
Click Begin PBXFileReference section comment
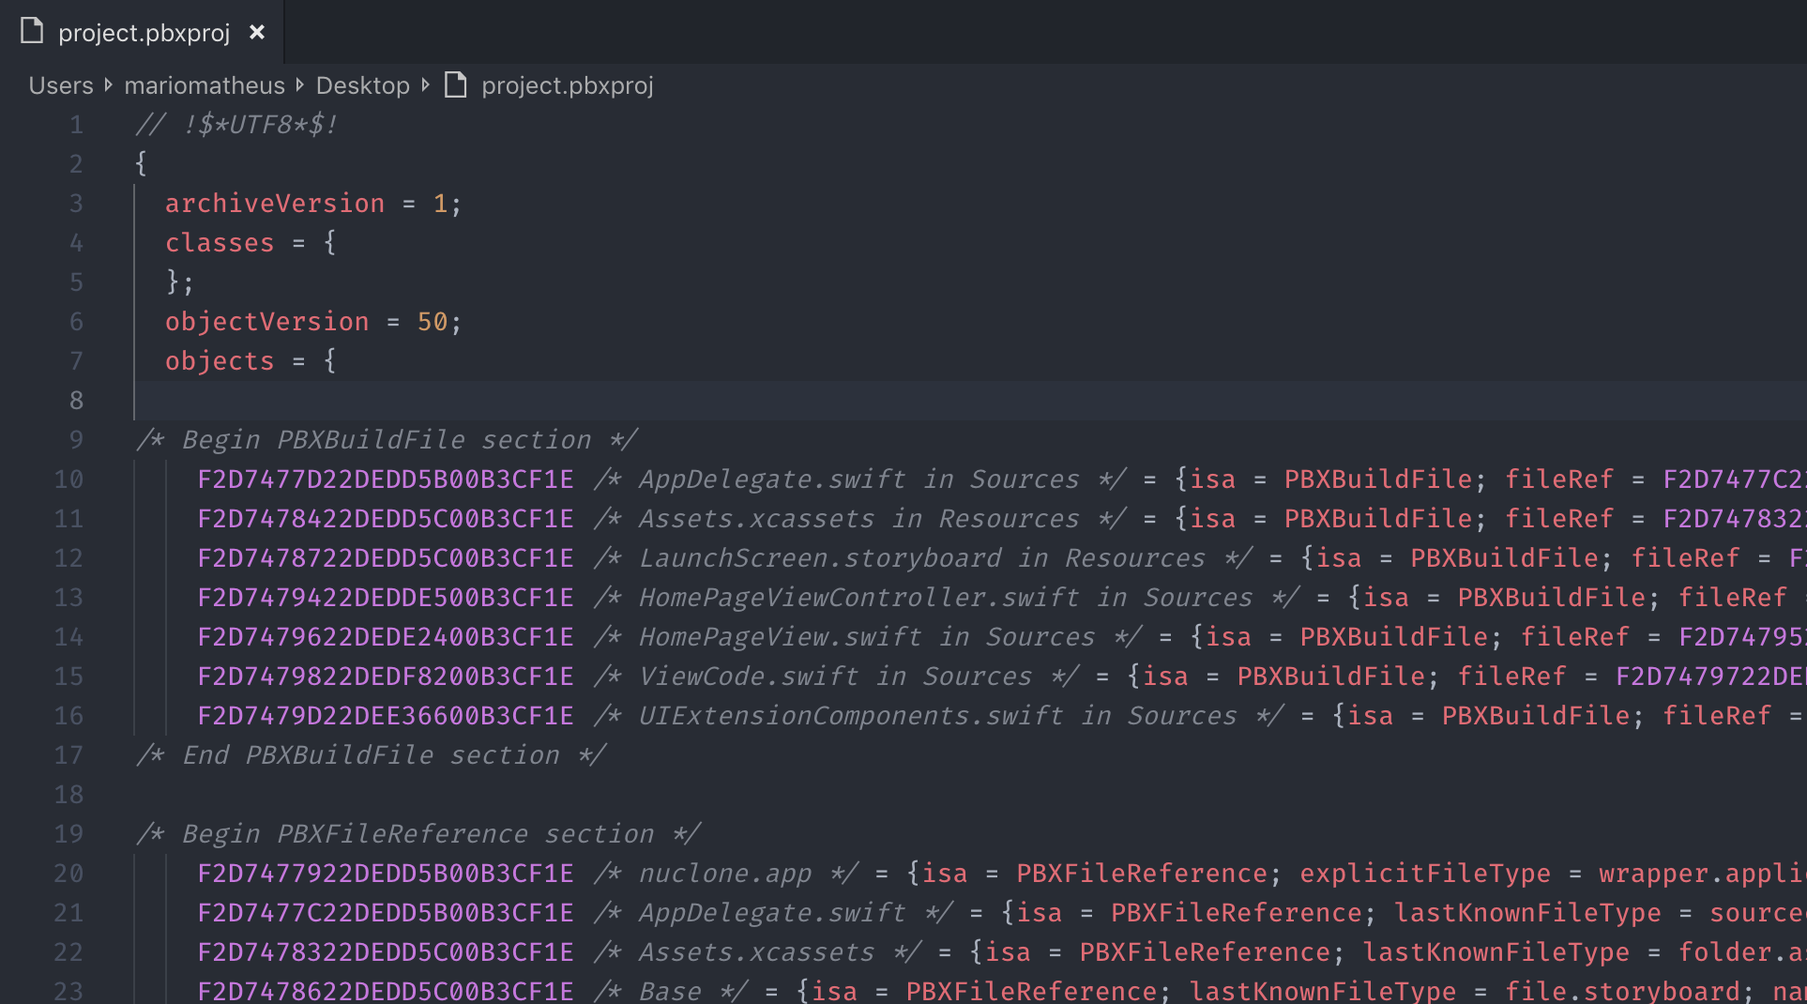pyautogui.click(x=418, y=834)
